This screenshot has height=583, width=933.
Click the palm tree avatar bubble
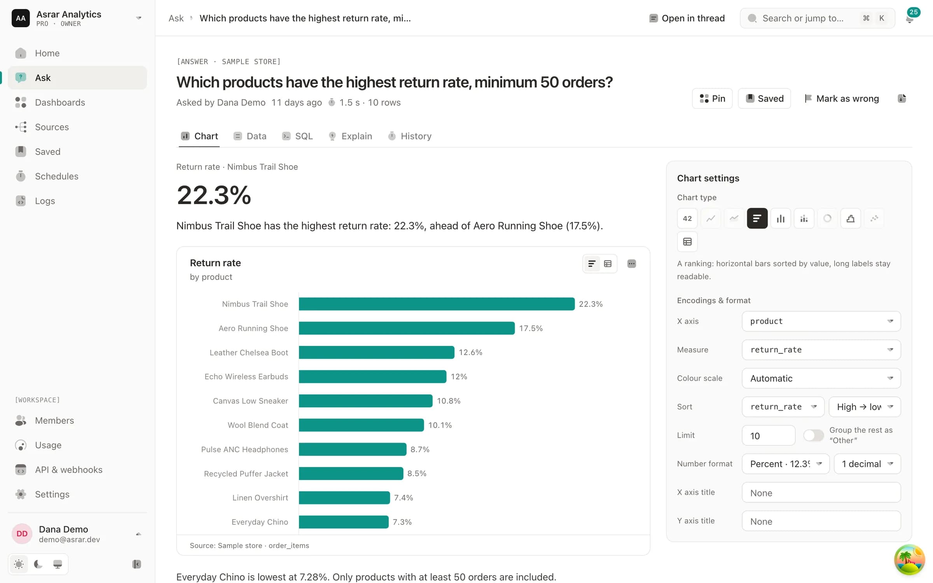point(909,560)
